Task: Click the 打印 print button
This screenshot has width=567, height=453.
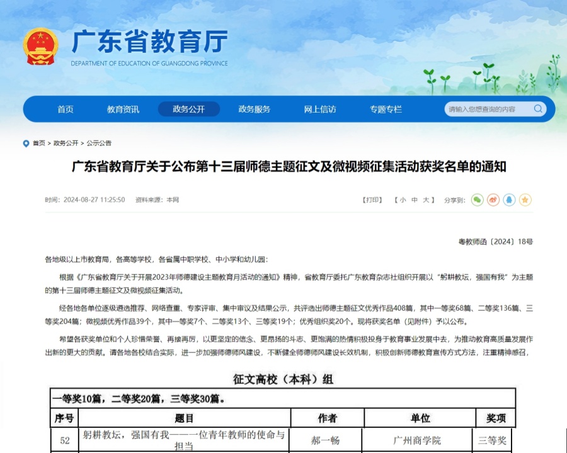Action: click(372, 199)
